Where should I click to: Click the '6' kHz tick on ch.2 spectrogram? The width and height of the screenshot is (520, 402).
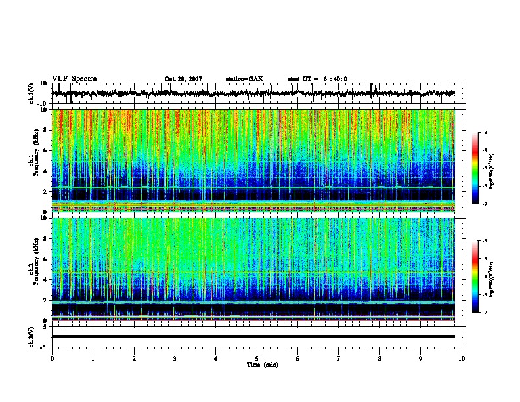pyautogui.click(x=45, y=259)
